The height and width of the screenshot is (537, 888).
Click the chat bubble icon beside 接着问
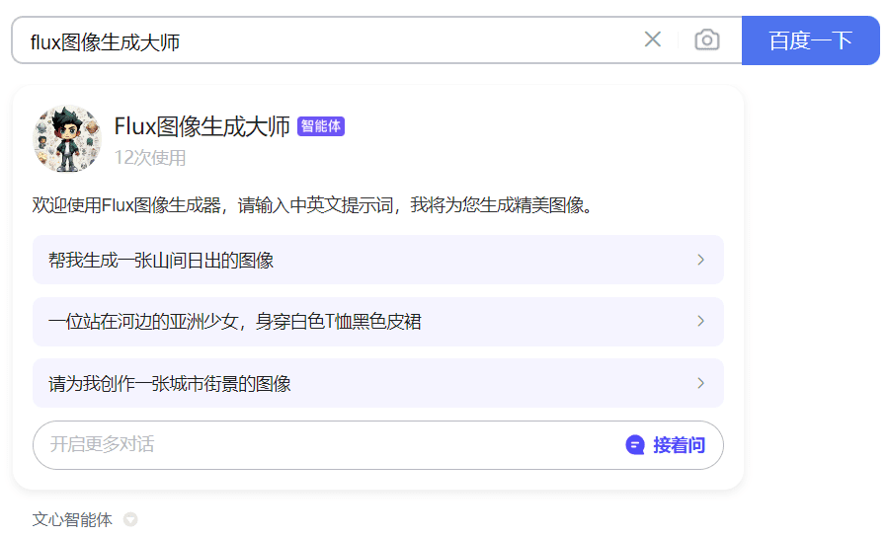click(635, 445)
